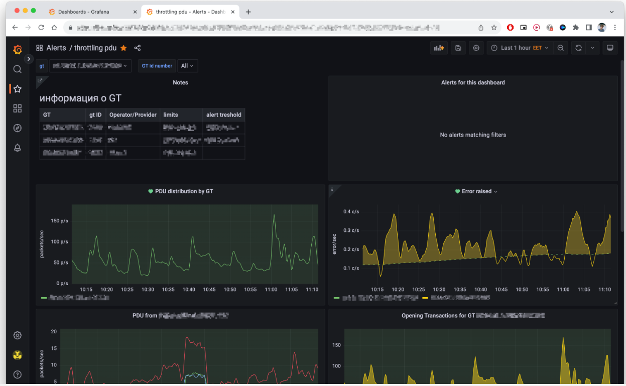626x386 pixels.
Task: Save the dashboard with disk icon
Action: [x=458, y=48]
